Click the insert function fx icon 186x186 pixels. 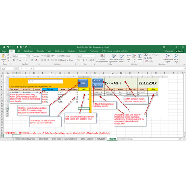31,68
